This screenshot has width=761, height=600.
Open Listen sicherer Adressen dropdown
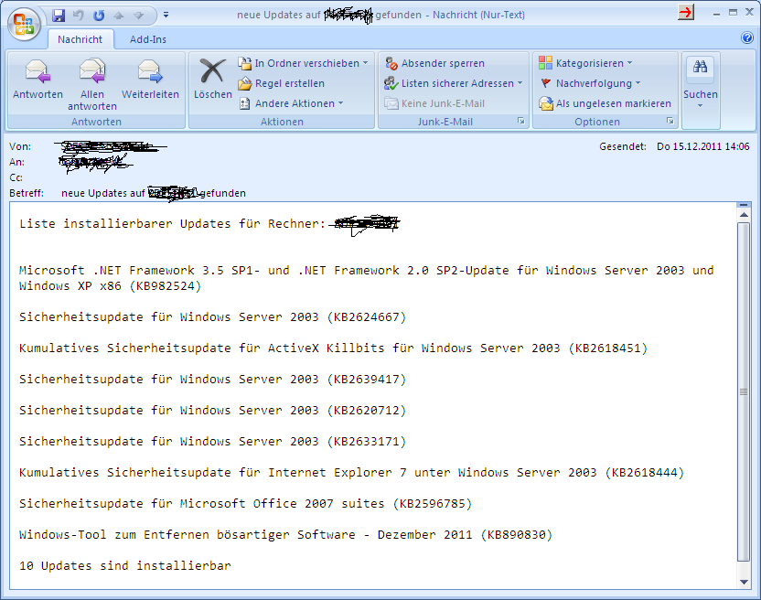pyautogui.click(x=454, y=83)
